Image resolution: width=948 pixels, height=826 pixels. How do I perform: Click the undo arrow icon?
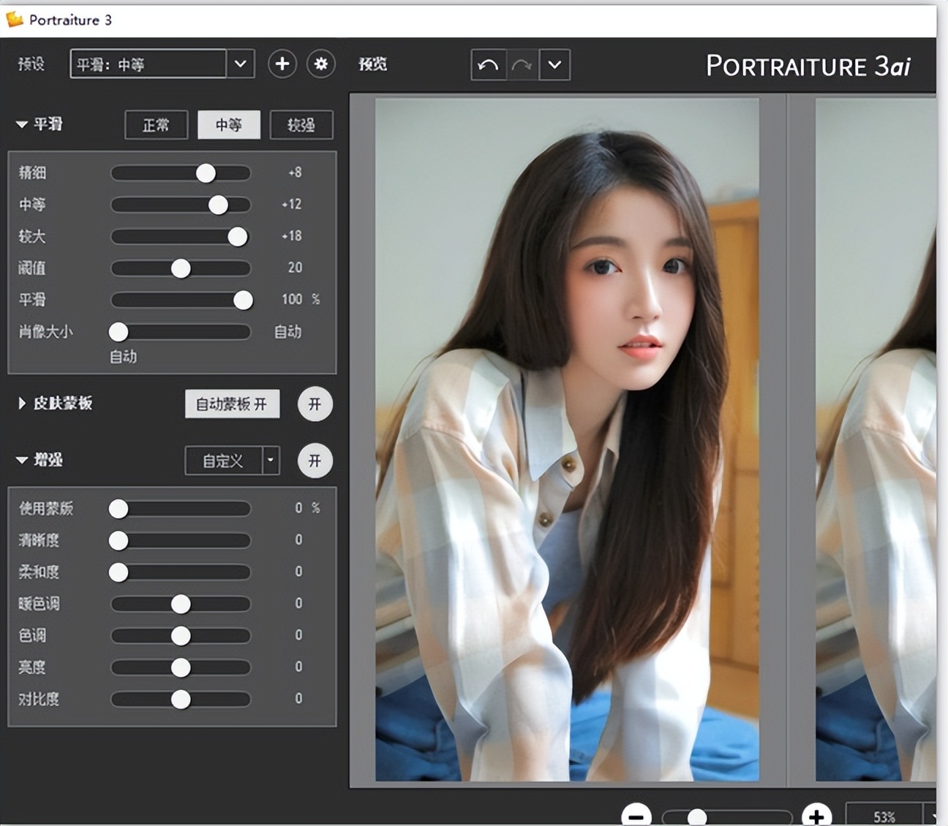488,64
